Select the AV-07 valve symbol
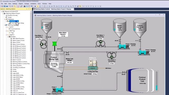 click(124, 72)
